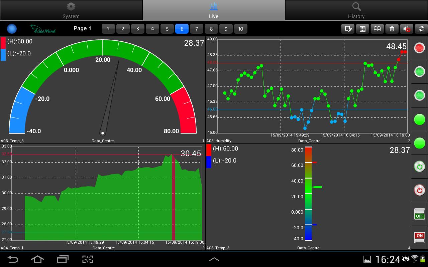The image size is (428, 267).
Task: Go to page 5
Action: click(x=167, y=29)
